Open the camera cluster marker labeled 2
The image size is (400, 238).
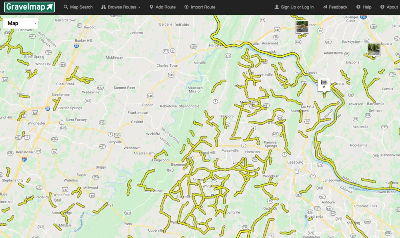pyautogui.click(x=324, y=83)
